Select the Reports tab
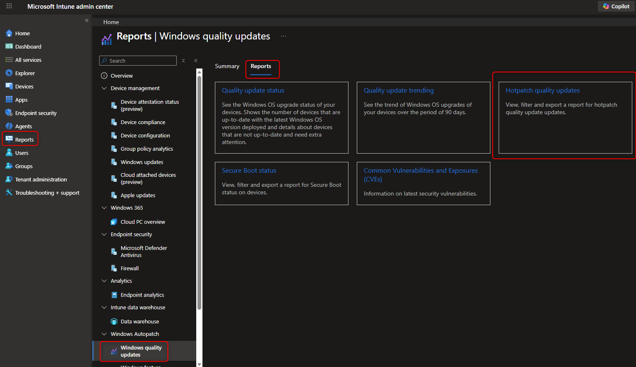The height and width of the screenshot is (367, 636). coord(261,66)
